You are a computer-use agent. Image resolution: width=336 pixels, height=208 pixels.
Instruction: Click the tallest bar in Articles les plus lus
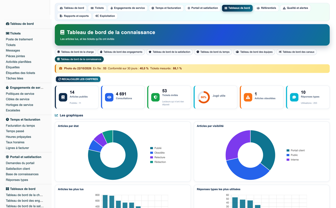pos(105,202)
